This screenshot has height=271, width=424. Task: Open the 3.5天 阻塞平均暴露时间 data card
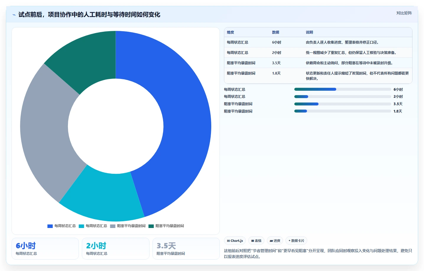186,249
